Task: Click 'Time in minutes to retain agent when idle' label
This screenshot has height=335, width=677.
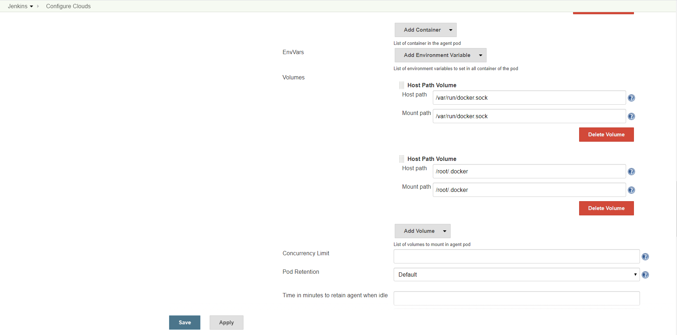Action: pyautogui.click(x=335, y=295)
